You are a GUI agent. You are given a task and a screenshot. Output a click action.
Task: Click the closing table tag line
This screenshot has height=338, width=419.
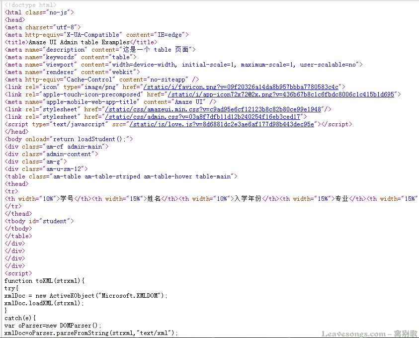(18, 236)
